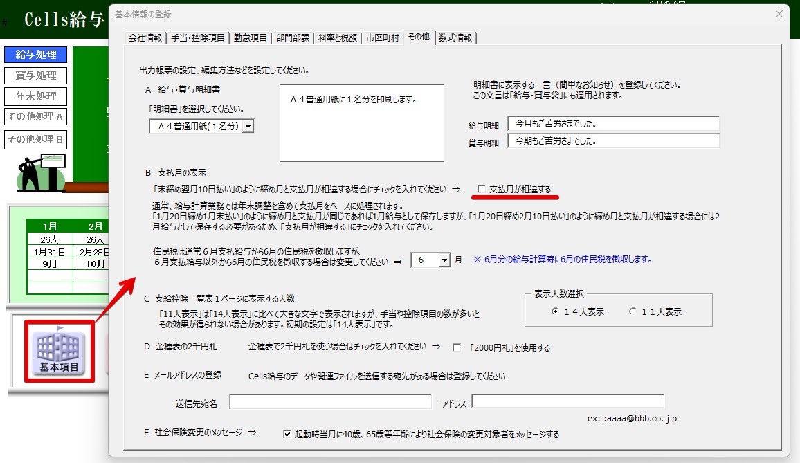The height and width of the screenshot is (463, 800).
Task: Click the その他処理 A button
Action: click(36, 116)
